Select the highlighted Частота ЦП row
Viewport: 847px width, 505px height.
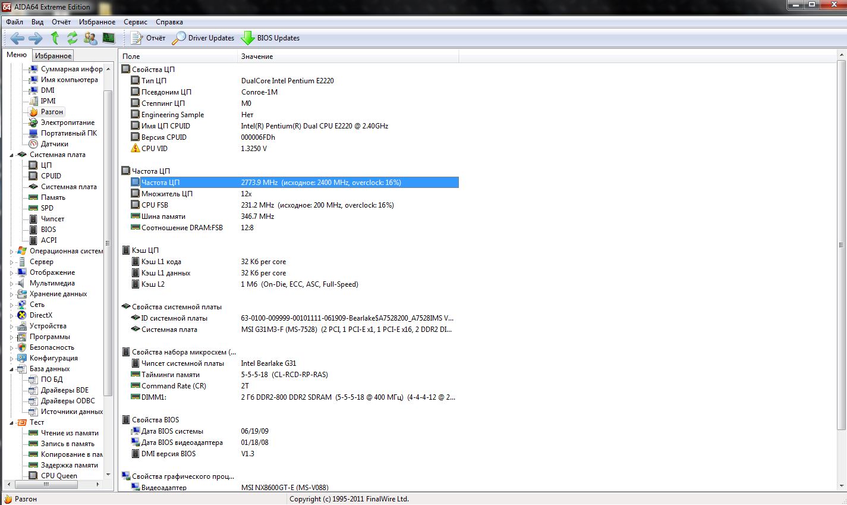[x=294, y=183]
